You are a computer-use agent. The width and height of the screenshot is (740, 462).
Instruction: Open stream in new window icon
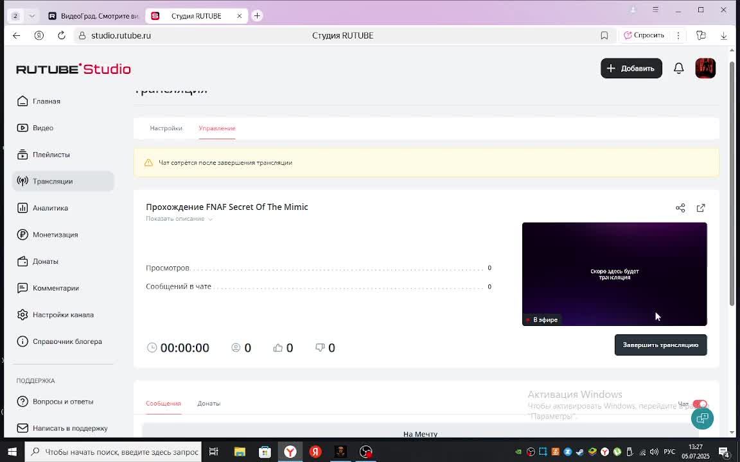pyautogui.click(x=701, y=208)
